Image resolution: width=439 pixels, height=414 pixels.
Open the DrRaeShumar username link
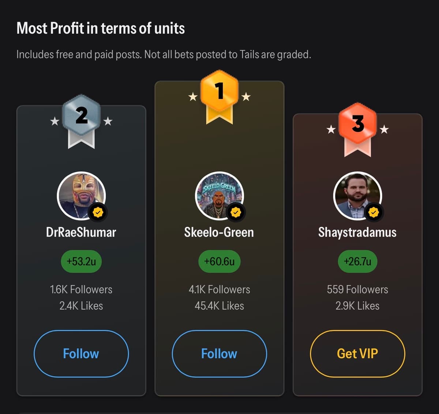[81, 232]
